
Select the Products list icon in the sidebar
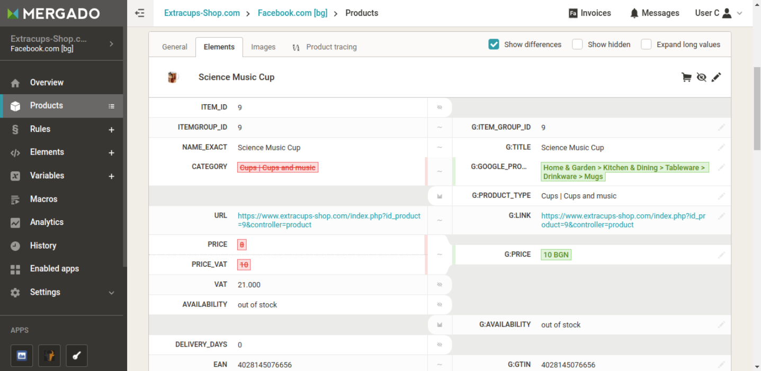(x=111, y=106)
